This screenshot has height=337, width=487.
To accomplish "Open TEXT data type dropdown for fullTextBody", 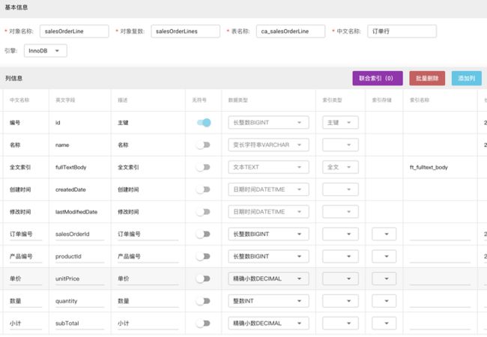I will tap(268, 167).
